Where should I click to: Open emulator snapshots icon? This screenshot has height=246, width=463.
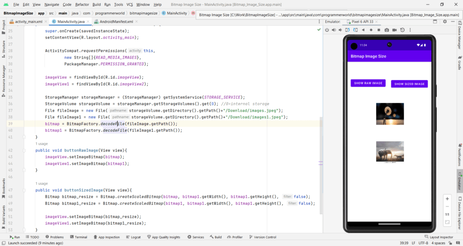(402, 30)
